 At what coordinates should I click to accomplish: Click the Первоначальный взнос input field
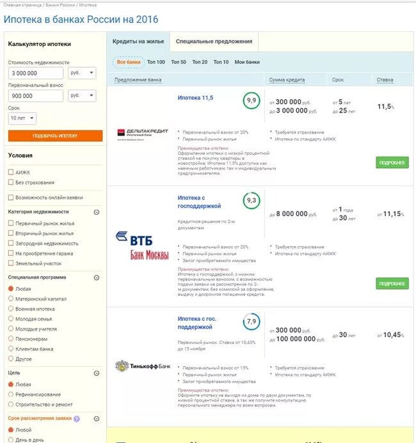click(x=36, y=96)
